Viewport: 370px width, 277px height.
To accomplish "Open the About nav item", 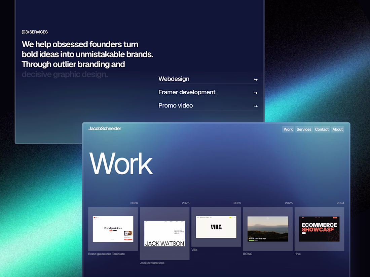I will [337, 129].
